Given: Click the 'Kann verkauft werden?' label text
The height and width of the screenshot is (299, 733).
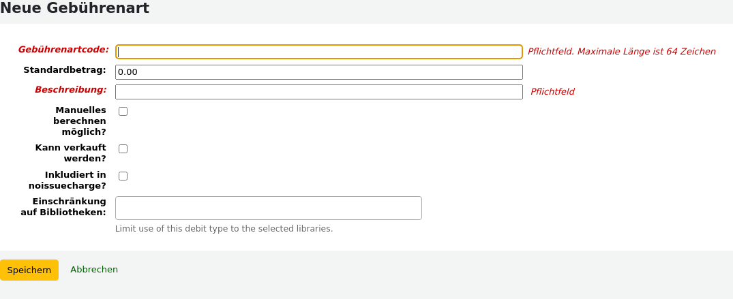Looking at the screenshot, I should [x=71, y=153].
